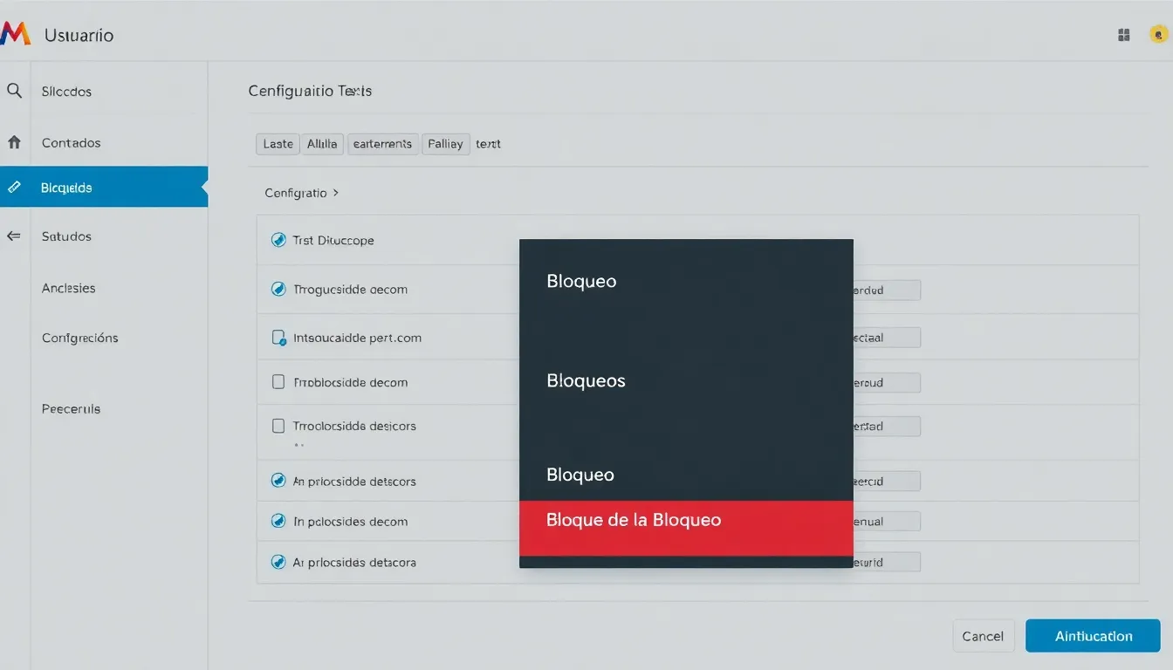Click the pencil icon beside Blcqelds

pyautogui.click(x=14, y=187)
